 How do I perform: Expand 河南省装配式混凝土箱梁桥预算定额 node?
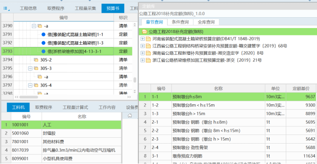[x=142, y=39]
